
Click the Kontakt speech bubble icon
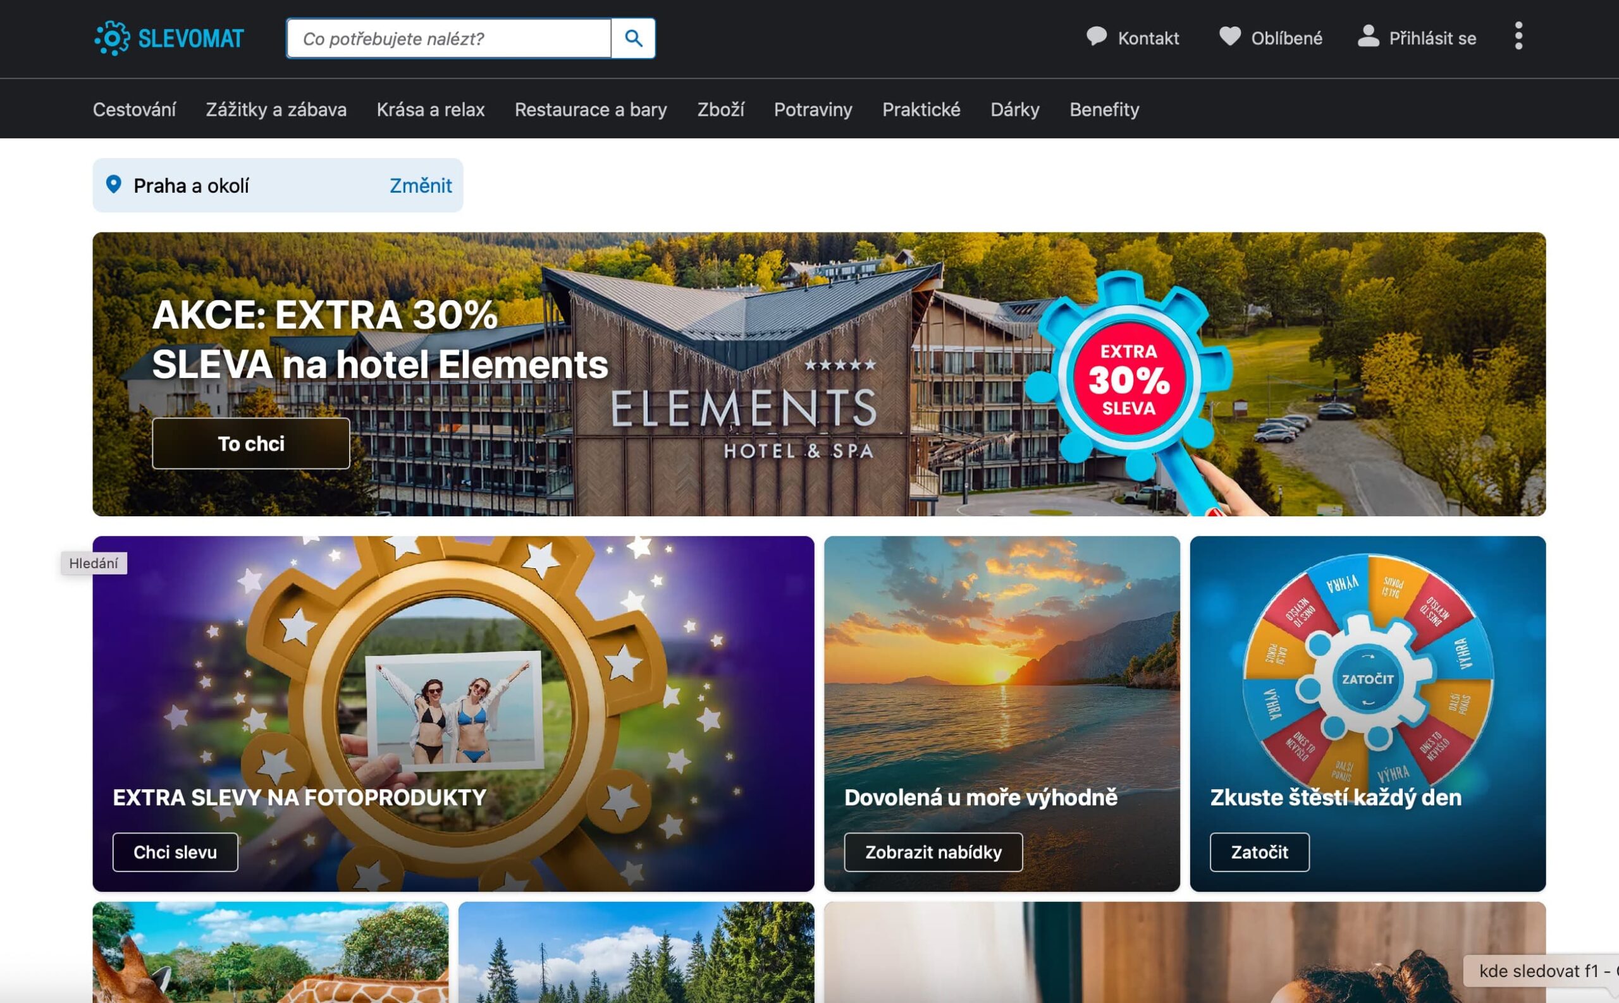coord(1096,37)
